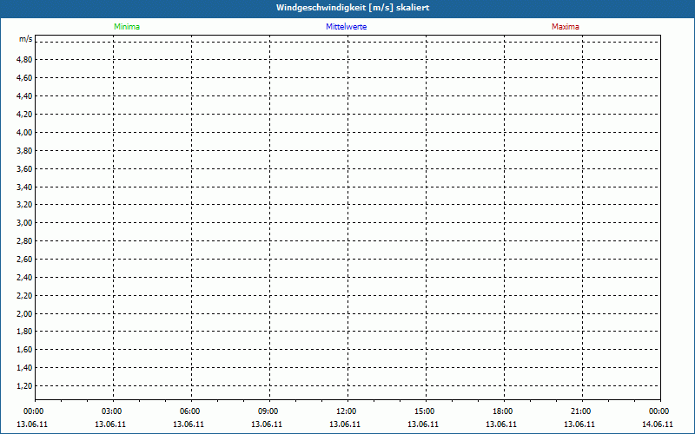Click the green Minima legend label

127,27
